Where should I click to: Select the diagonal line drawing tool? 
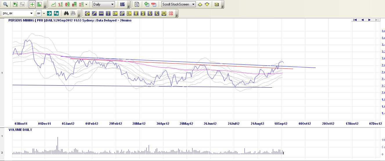94,13
